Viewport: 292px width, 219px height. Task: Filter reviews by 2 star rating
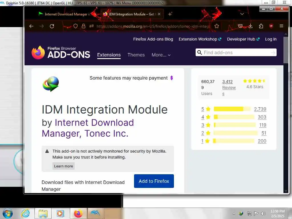(206, 133)
